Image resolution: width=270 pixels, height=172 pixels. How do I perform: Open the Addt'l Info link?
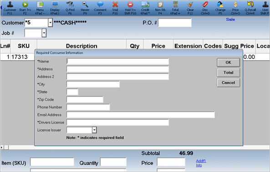(201, 163)
